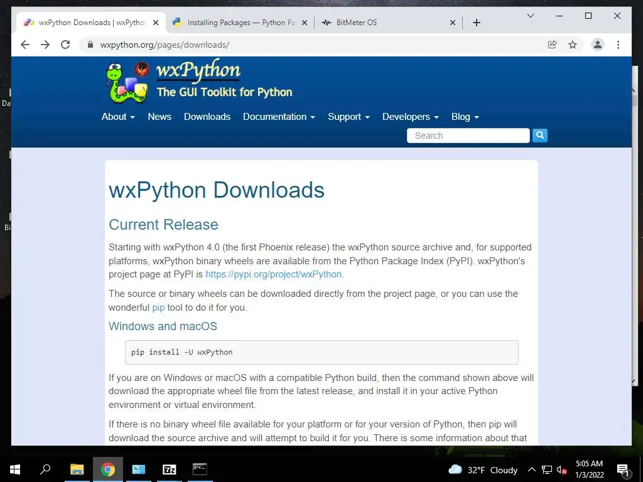Switch to the Installing Packages tab

click(x=240, y=23)
